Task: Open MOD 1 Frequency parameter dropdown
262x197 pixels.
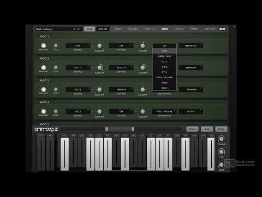Action: [x=190, y=45]
